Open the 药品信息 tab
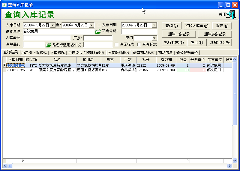 point(165,53)
